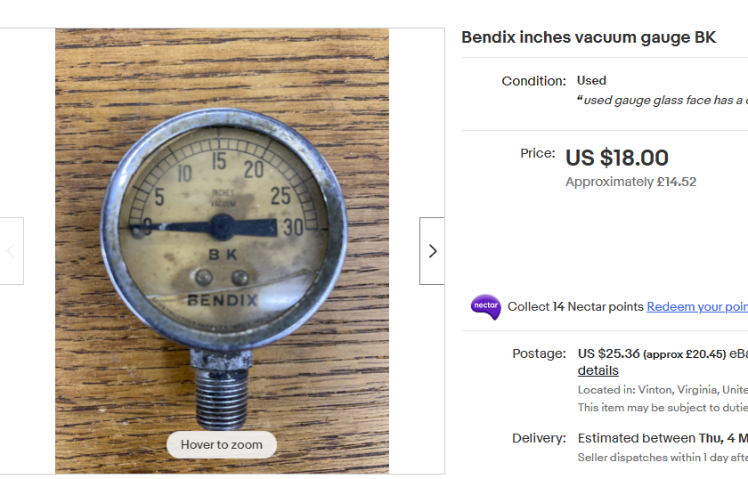Click the US $18.00 price
This screenshot has width=748, height=479.
617,158
